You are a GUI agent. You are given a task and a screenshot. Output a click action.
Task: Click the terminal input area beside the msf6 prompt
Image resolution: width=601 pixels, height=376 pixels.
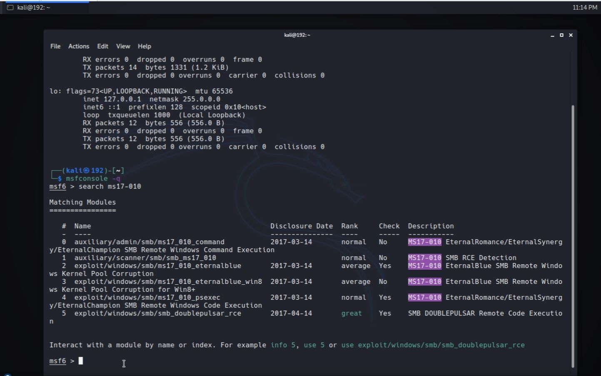coord(80,361)
